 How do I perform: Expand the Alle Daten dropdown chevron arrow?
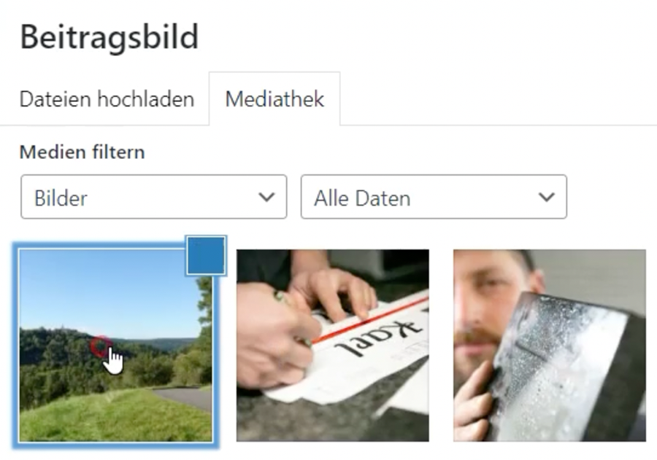pos(546,197)
